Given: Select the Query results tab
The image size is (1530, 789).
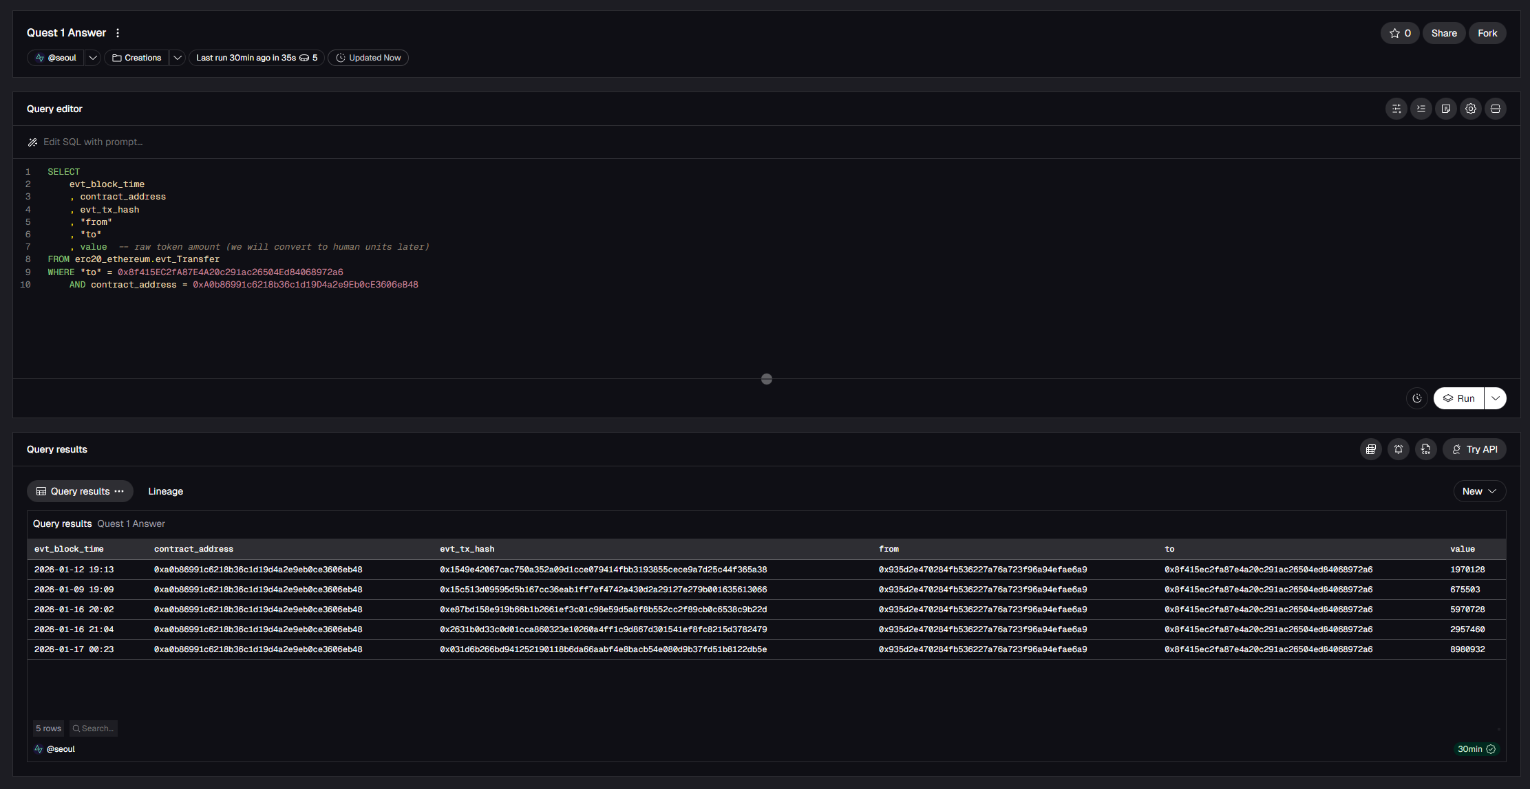Looking at the screenshot, I should [x=80, y=491].
